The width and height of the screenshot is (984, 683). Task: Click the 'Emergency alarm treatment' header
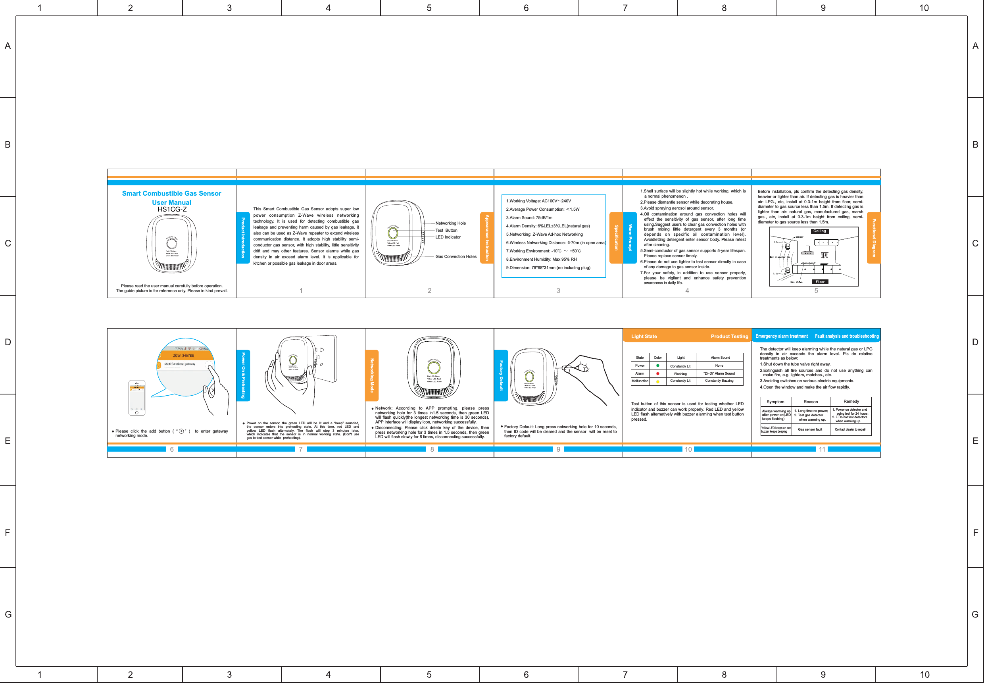pyautogui.click(x=782, y=336)
